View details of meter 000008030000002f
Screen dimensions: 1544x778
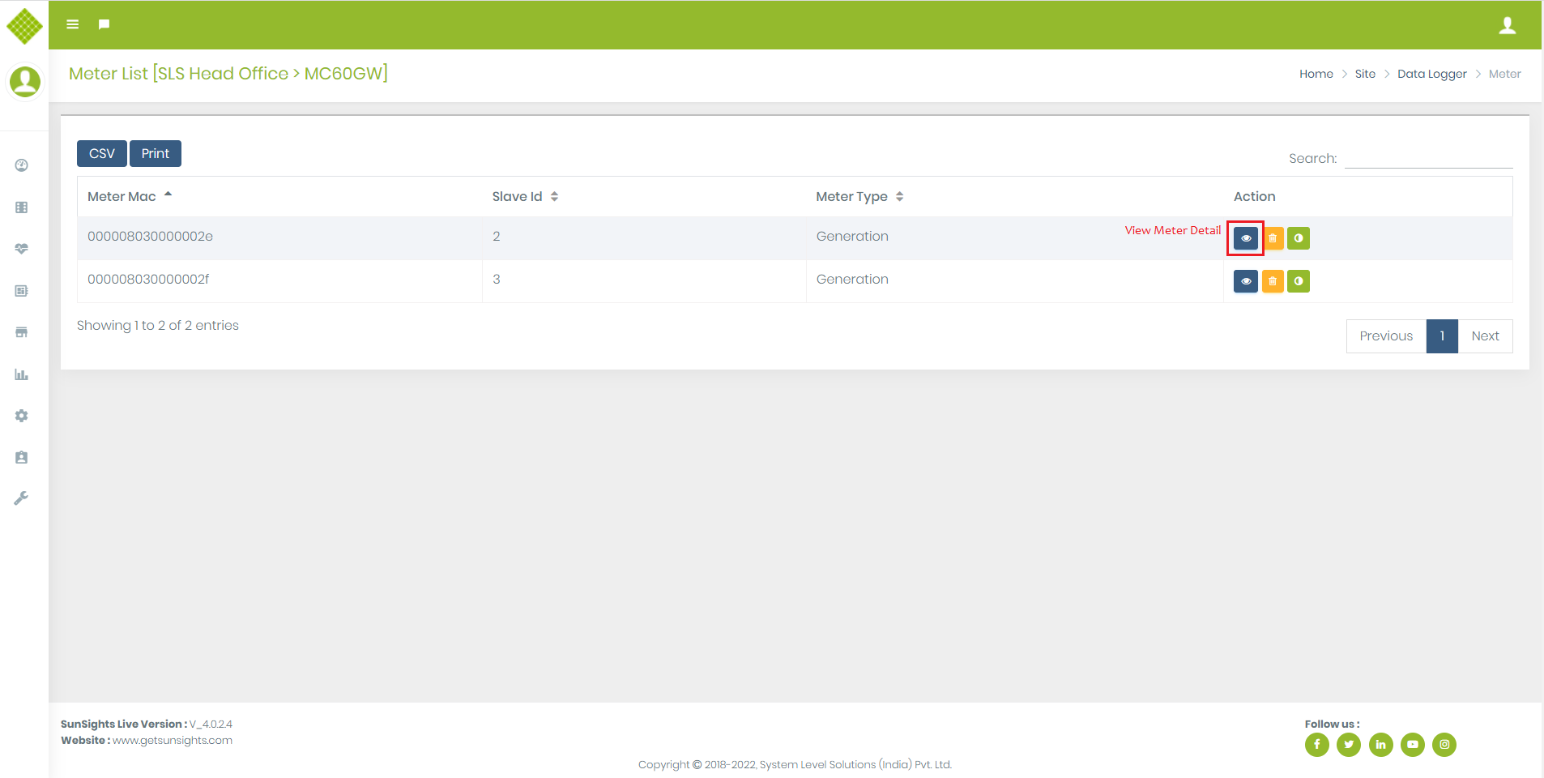tap(1245, 281)
